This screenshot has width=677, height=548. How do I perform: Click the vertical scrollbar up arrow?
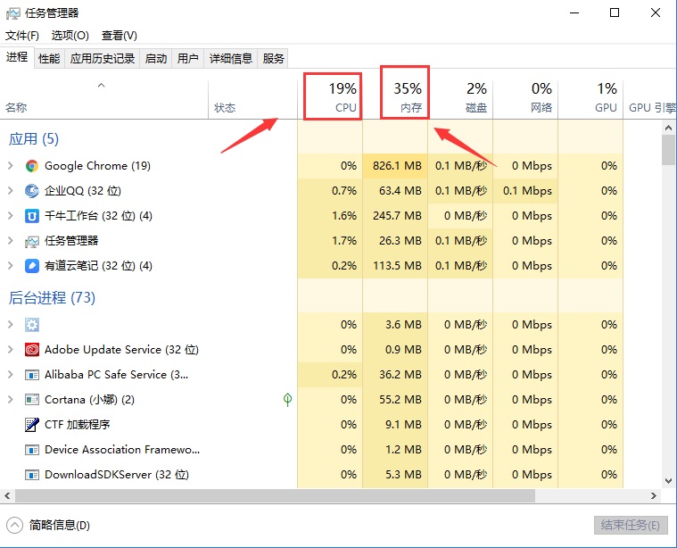click(668, 128)
